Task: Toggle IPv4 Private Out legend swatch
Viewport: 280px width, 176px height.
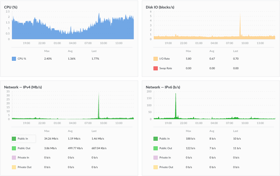Action: [14, 167]
